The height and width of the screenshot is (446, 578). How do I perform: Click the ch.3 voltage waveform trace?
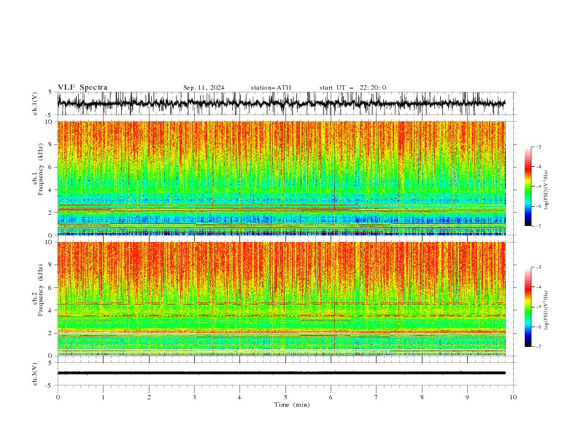click(x=281, y=373)
